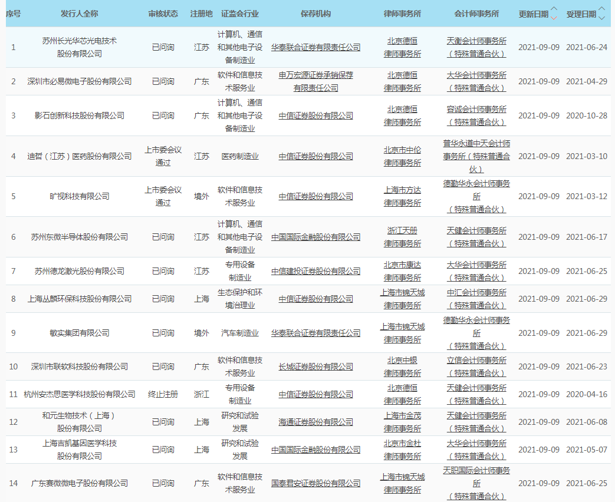Screen dimensions: 615x502
Task: Click the 审核状态 column header
Action: click(163, 14)
